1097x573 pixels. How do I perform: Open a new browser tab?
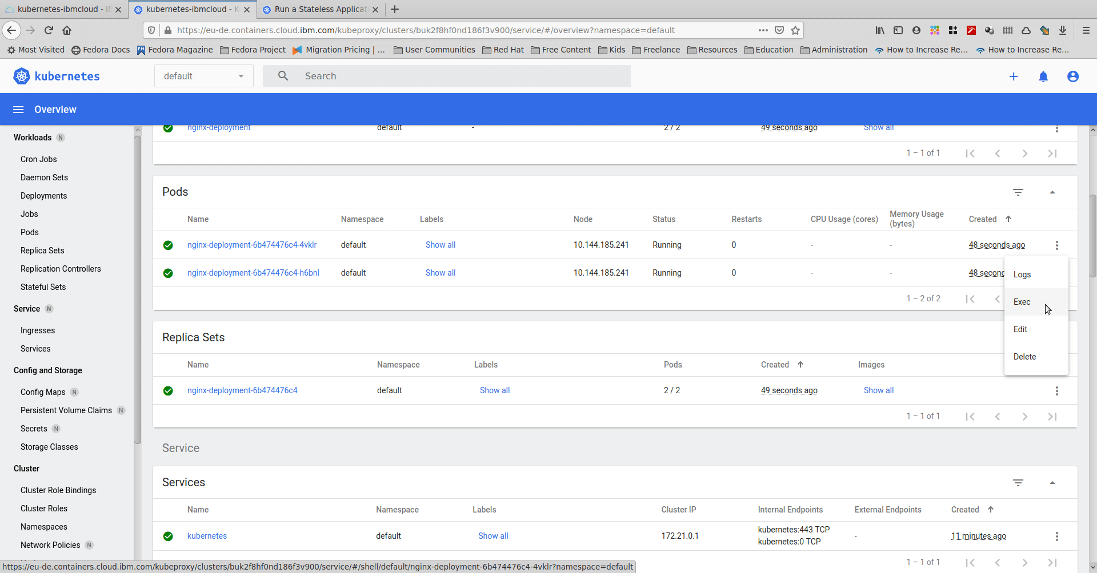[x=395, y=9]
